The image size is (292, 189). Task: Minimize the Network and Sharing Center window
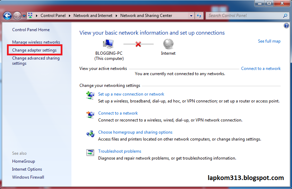click(260, 3)
